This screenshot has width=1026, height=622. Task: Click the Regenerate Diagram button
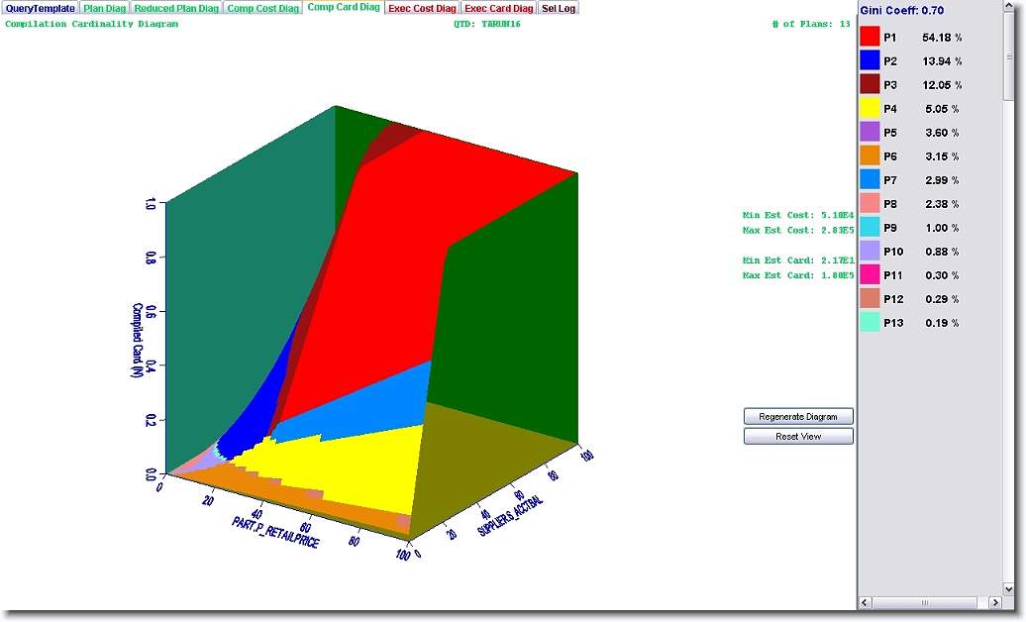tap(798, 417)
